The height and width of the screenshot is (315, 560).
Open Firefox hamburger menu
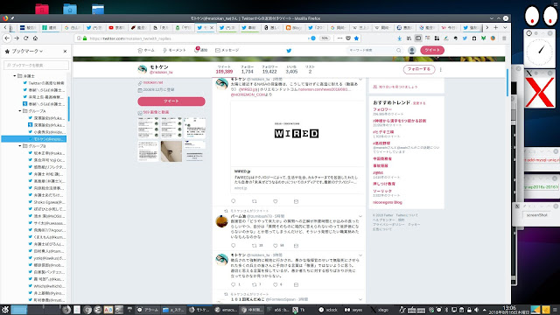504,38
